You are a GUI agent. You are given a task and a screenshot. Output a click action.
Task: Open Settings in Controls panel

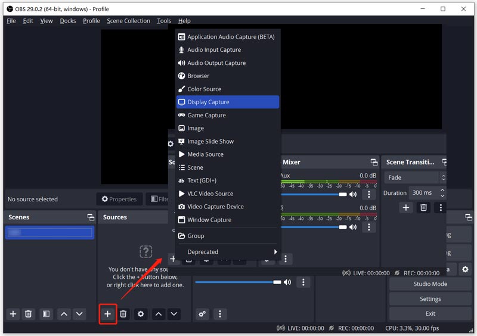pos(430,299)
